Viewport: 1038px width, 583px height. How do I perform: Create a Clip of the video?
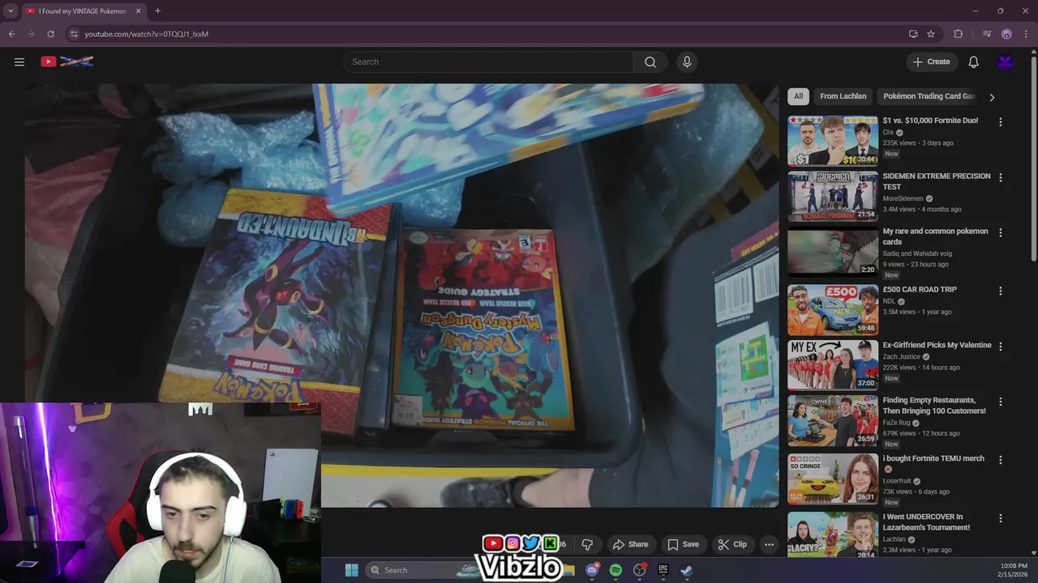click(732, 544)
